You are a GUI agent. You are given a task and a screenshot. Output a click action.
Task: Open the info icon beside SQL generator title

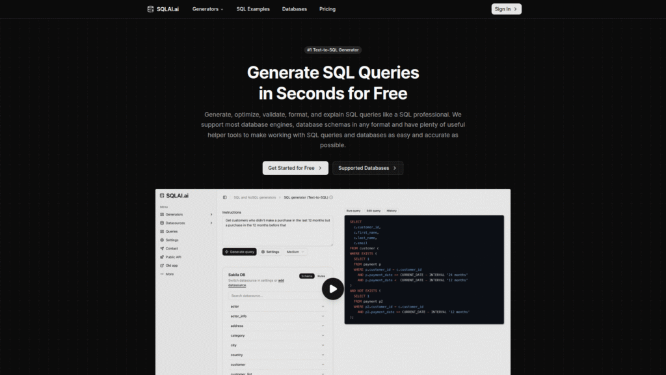coord(331,197)
